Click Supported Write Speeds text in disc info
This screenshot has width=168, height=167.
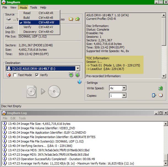[x=108, y=51]
